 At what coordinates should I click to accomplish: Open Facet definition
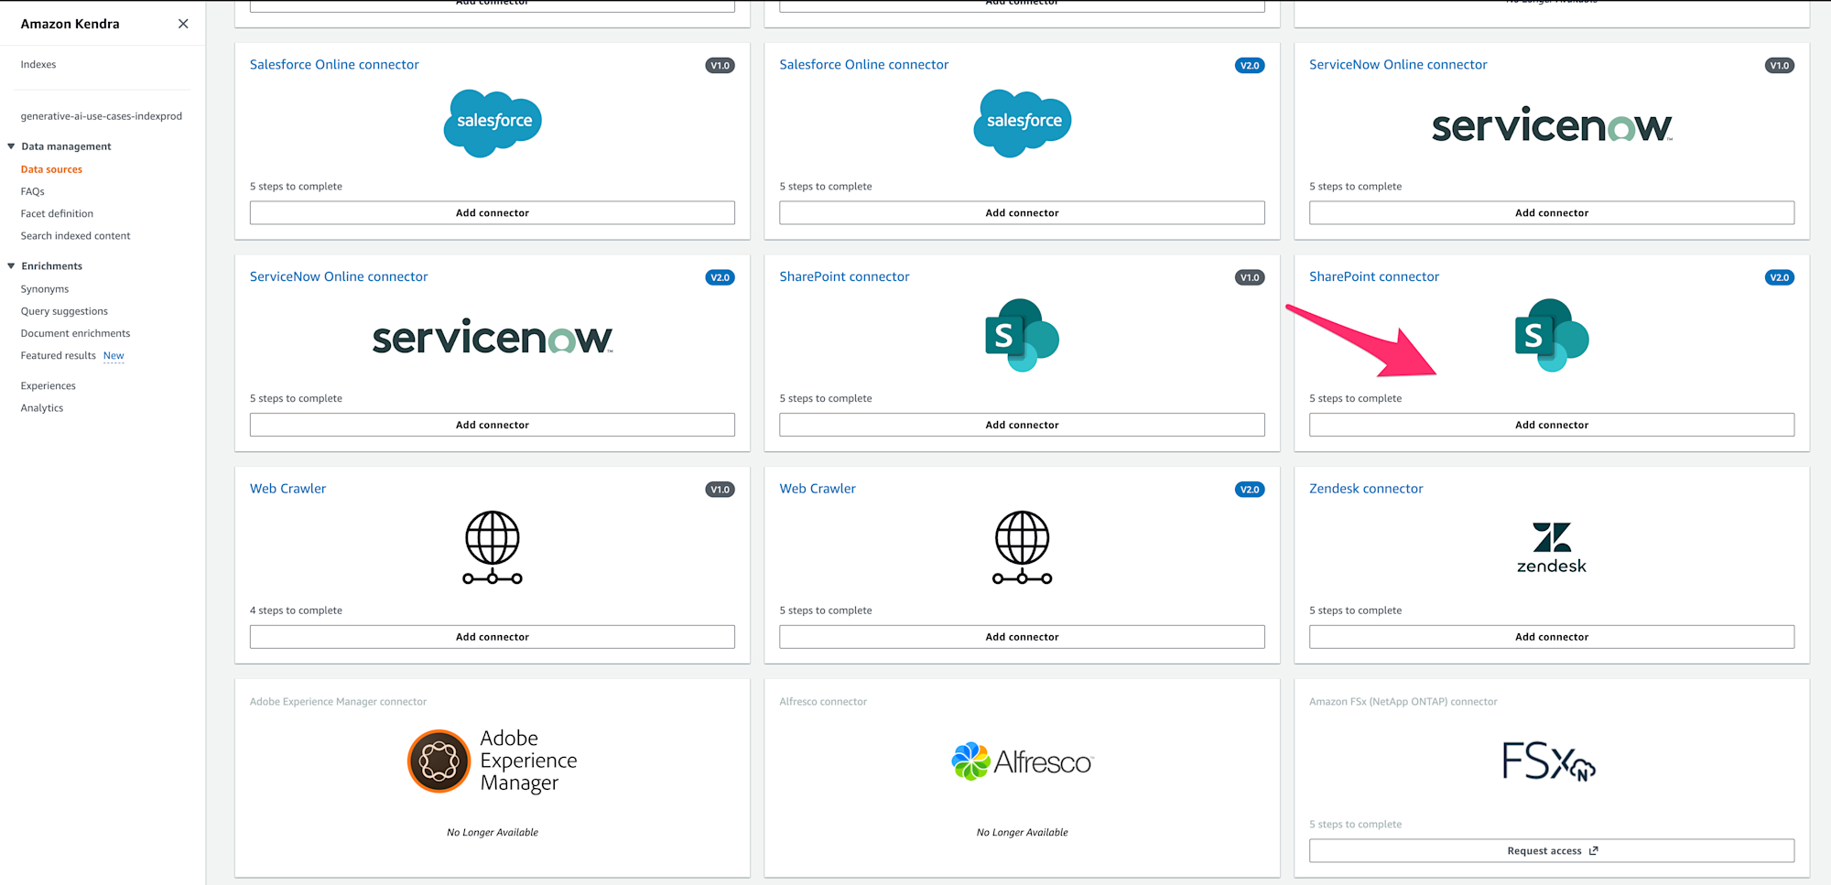point(57,213)
